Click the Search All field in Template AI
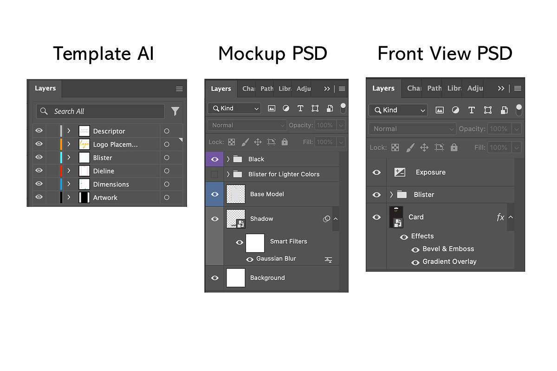This screenshot has width=557, height=371. (100, 111)
